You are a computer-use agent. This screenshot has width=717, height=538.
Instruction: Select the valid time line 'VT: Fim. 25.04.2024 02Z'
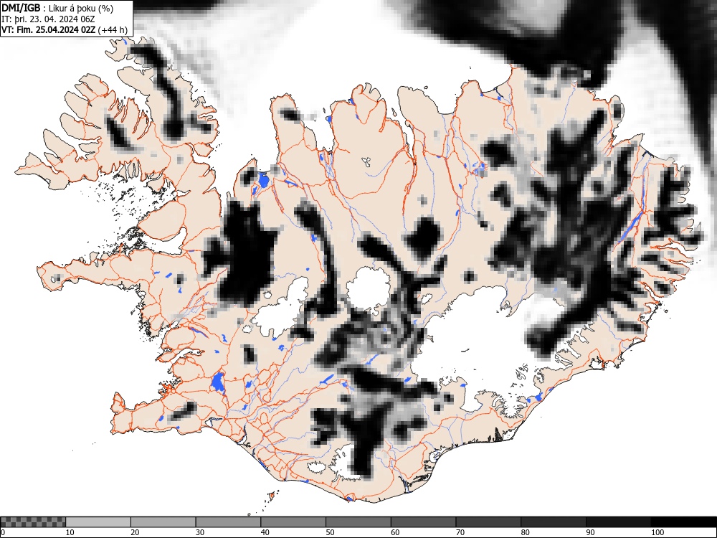point(49,29)
